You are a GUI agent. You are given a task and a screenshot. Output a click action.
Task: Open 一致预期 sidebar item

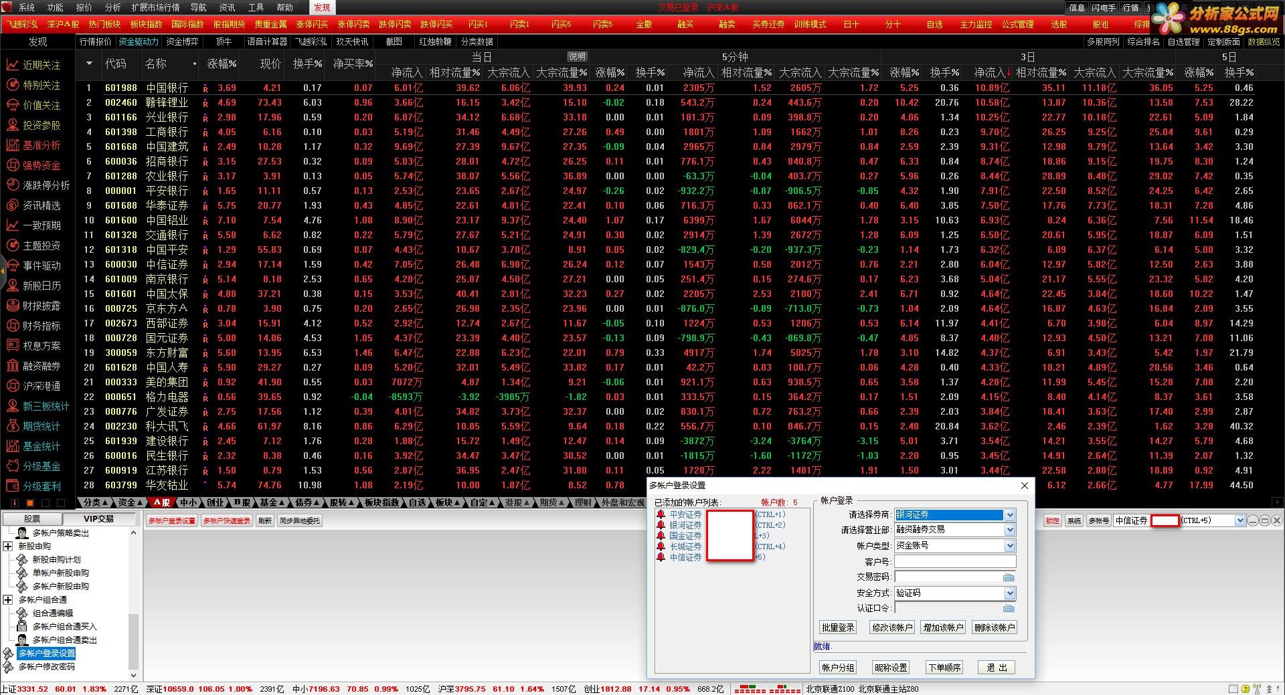tap(33, 225)
